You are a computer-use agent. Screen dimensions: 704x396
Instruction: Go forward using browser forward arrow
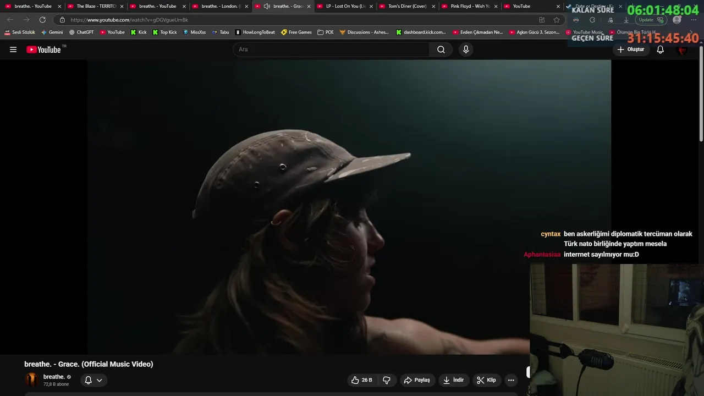pos(26,20)
